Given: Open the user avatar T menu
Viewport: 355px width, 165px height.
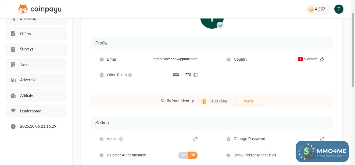Looking at the screenshot, I should tap(339, 9).
